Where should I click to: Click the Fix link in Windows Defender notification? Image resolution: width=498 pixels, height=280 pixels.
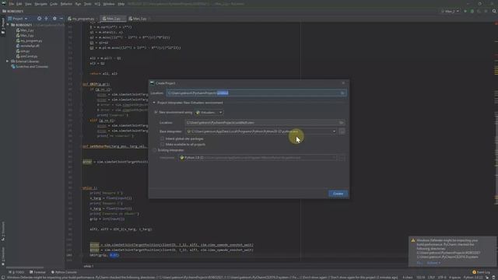(x=419, y=263)
